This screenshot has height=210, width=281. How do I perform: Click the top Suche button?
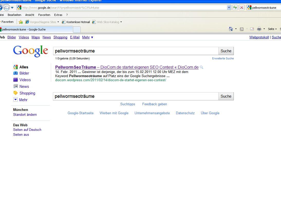point(226,51)
